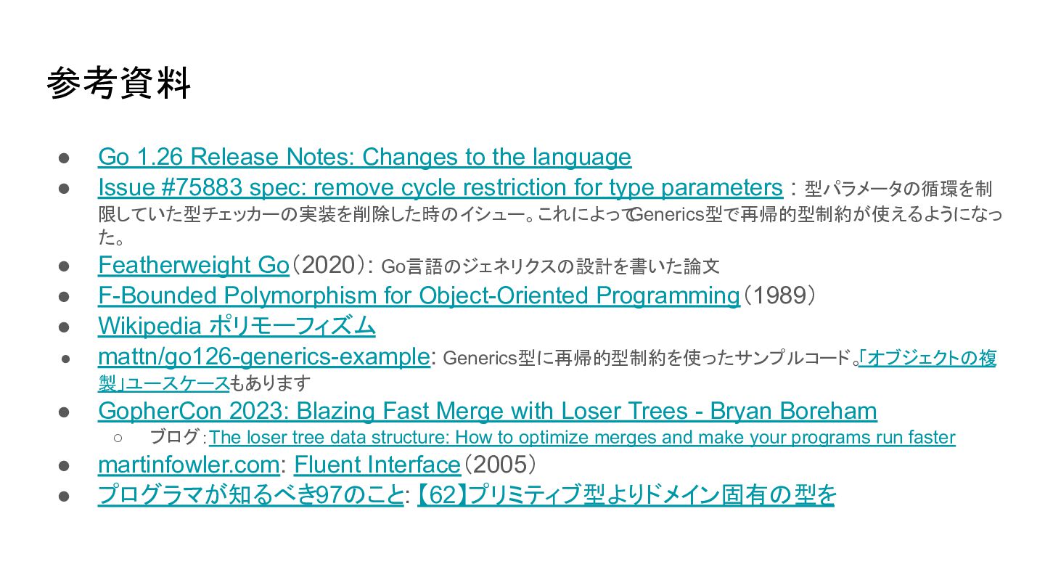Open the GopherCon 2023 Loser Trees talk link

click(487, 411)
